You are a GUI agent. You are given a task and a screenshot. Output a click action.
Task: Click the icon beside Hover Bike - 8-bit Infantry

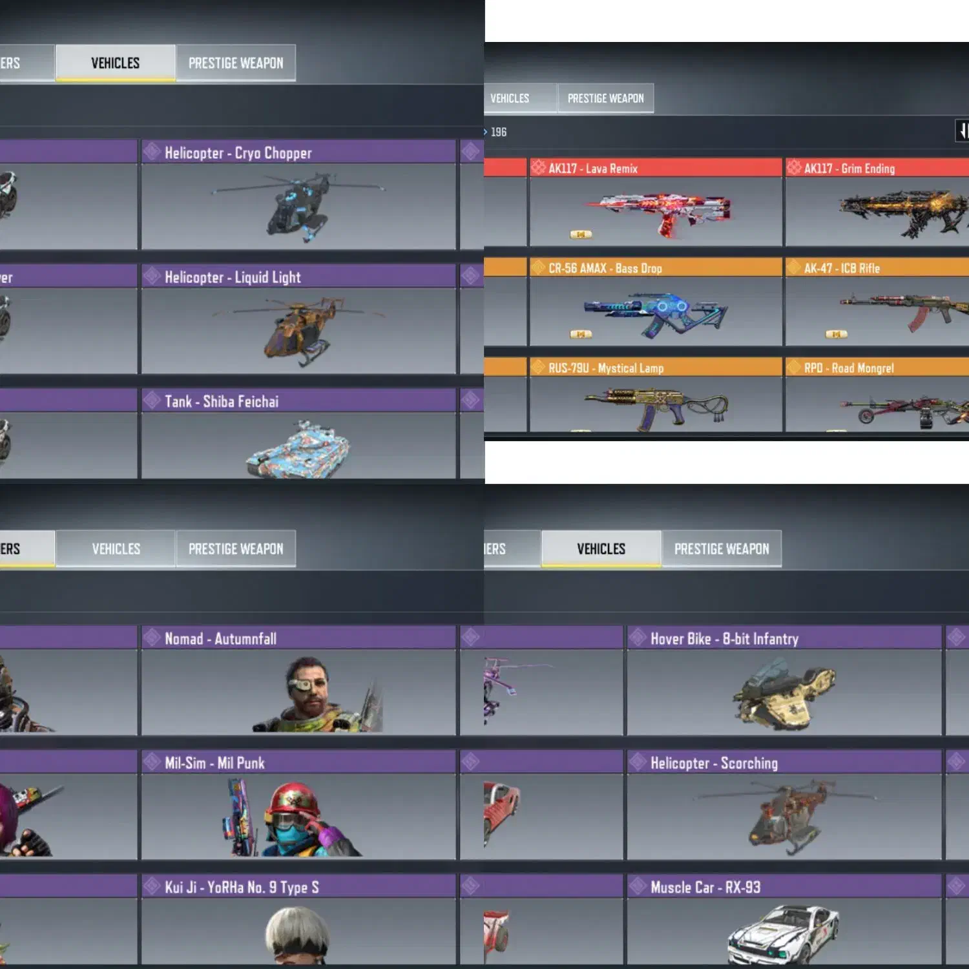[638, 638]
